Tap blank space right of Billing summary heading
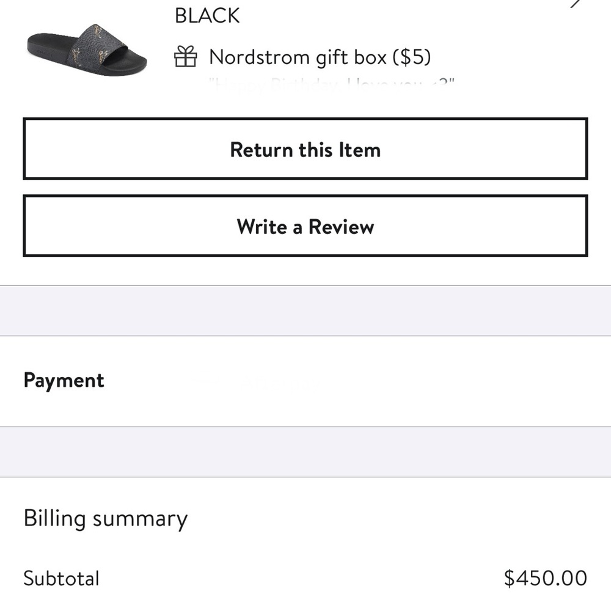This screenshot has width=611, height=611. click(x=397, y=519)
